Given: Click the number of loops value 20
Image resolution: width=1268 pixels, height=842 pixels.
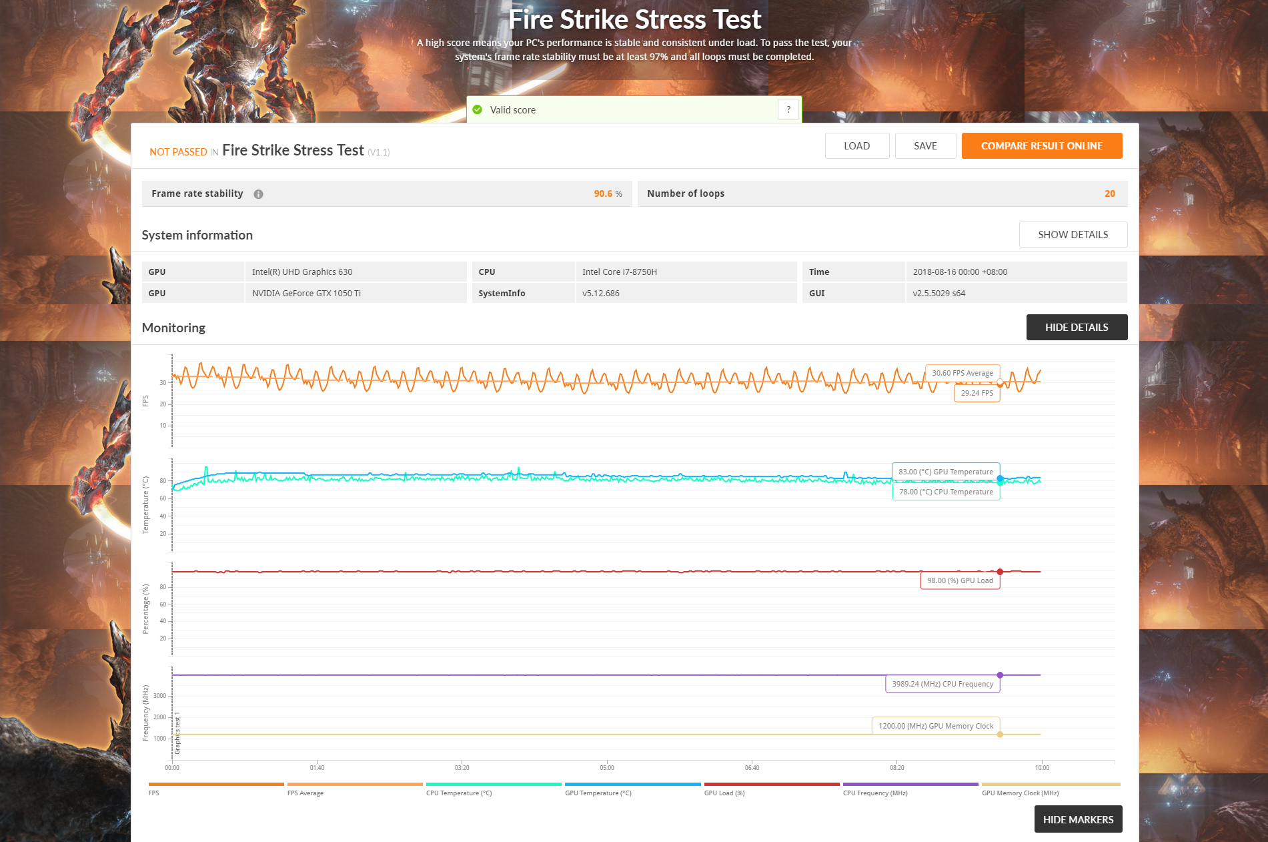Looking at the screenshot, I should click(1109, 194).
